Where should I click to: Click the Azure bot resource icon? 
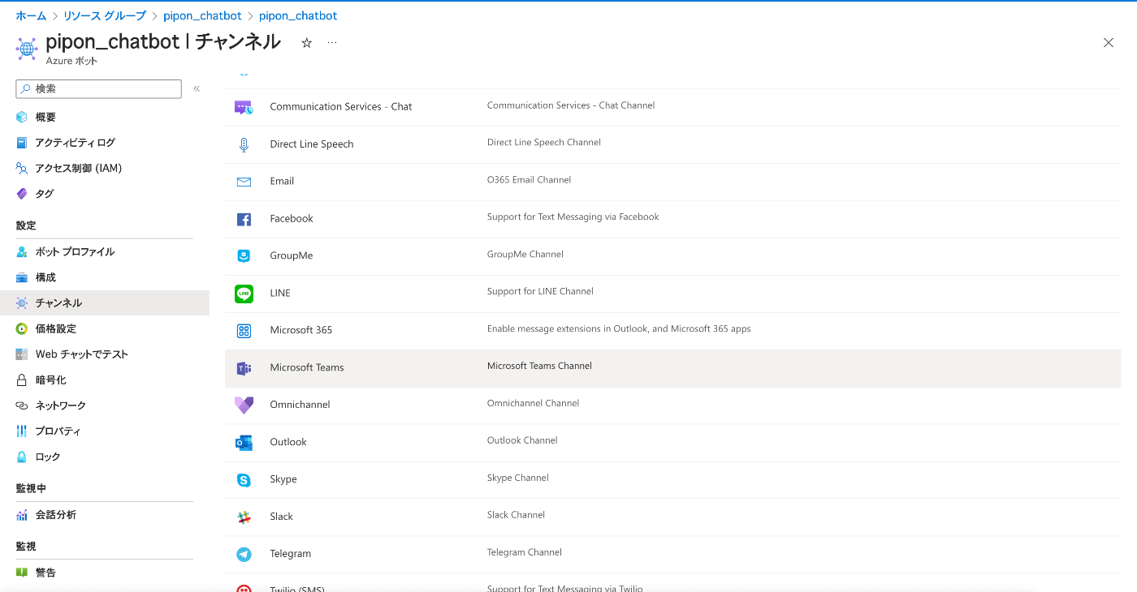tap(27, 49)
